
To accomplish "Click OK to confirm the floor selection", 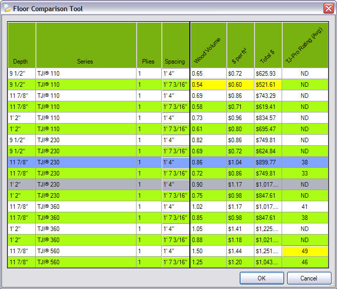I will [x=262, y=278].
